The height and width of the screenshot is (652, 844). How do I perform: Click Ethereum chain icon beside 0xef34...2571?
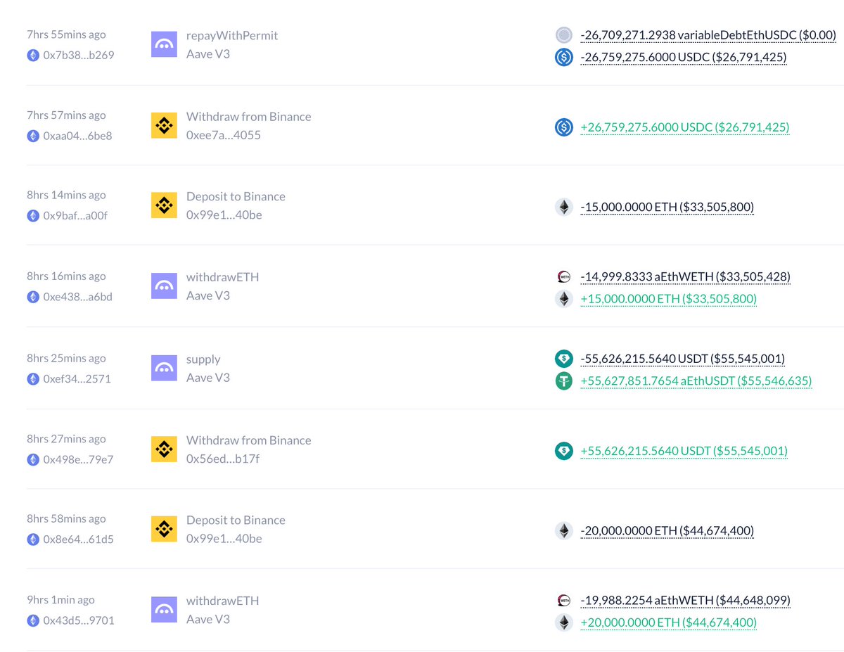(x=33, y=378)
